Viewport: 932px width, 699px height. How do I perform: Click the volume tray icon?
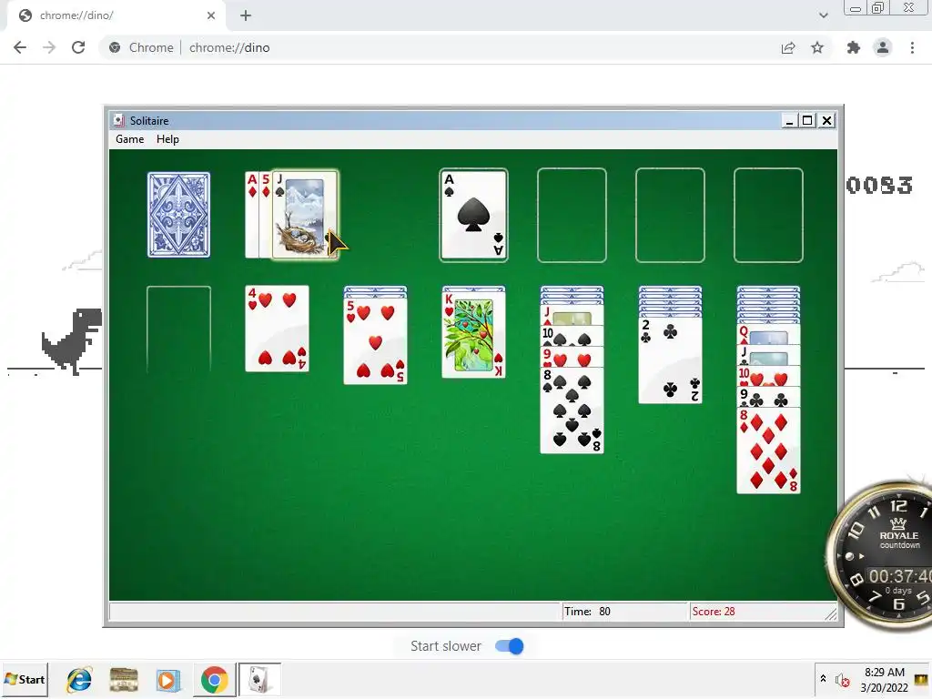(842, 679)
